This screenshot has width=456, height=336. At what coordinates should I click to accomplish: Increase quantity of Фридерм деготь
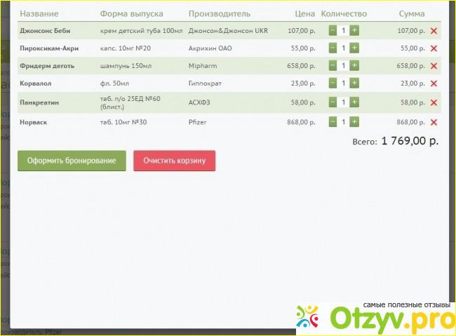point(354,65)
